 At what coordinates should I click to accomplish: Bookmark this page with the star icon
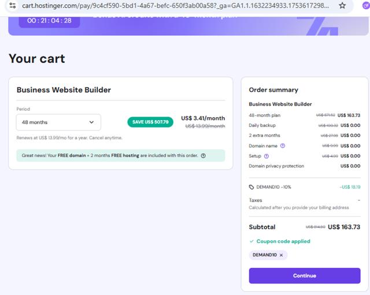coord(342,5)
